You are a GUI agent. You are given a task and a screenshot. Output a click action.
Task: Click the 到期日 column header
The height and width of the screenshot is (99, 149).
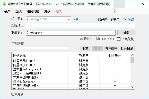click(84, 56)
